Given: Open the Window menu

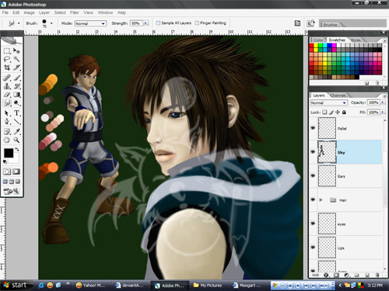Looking at the screenshot, I should pyautogui.click(x=105, y=12).
